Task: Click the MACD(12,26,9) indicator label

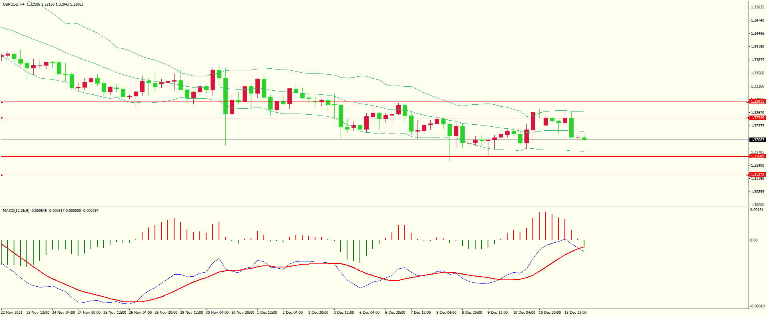Action: 16,211
